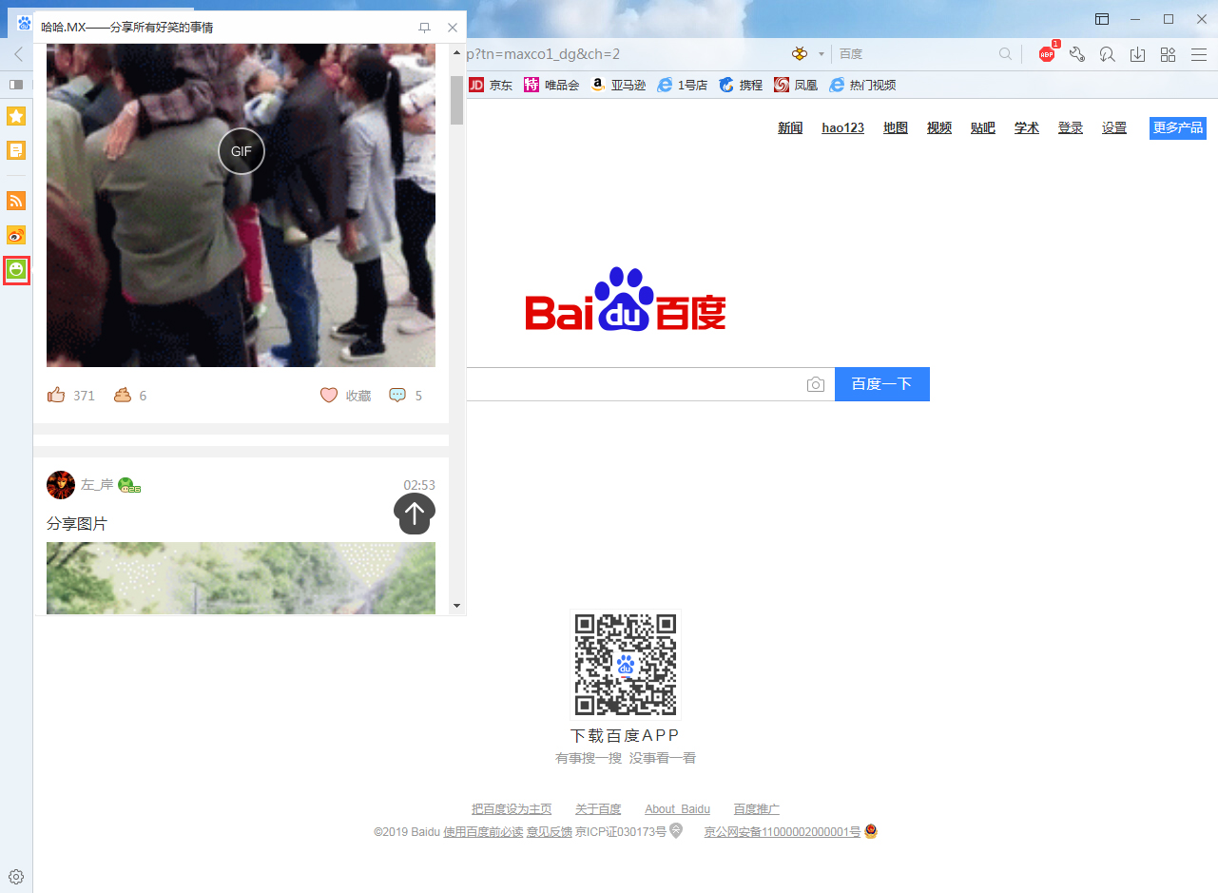Select the camera icon to search by image
This screenshot has width=1218, height=893.
[x=816, y=383]
